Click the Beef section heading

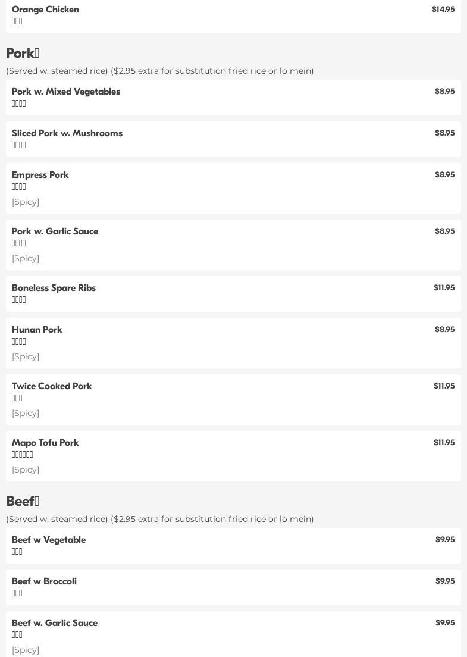(23, 501)
